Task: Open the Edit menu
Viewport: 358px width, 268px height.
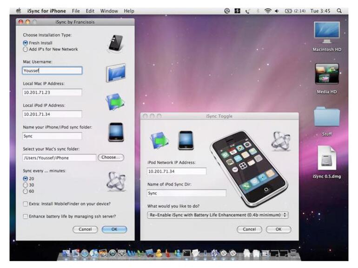Action: 90,11
